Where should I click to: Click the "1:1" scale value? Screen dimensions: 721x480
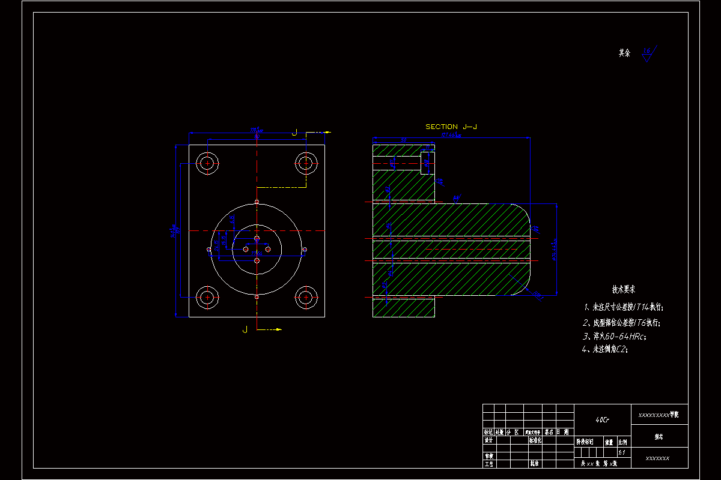[x=622, y=453]
